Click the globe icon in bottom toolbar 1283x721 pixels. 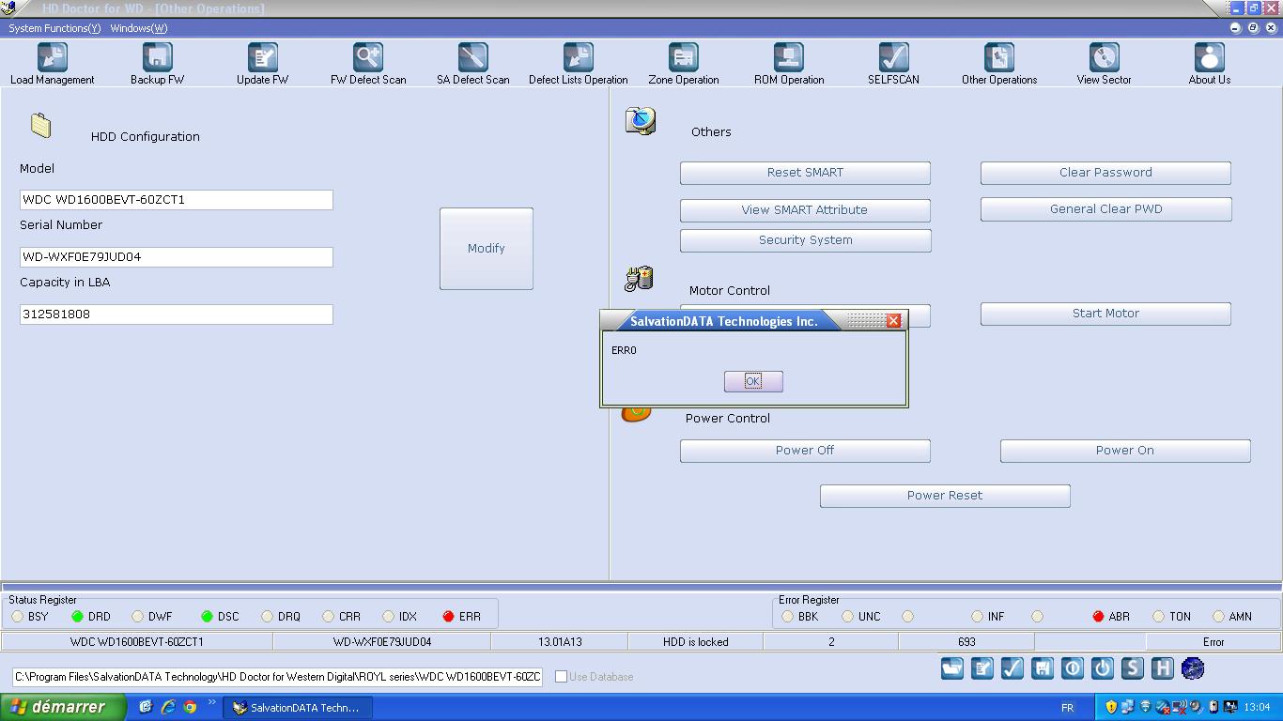click(1193, 668)
